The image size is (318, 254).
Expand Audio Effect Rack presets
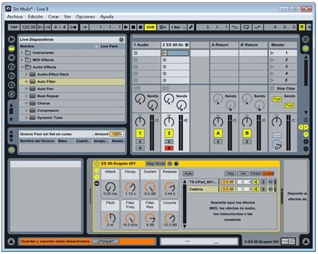(26, 74)
